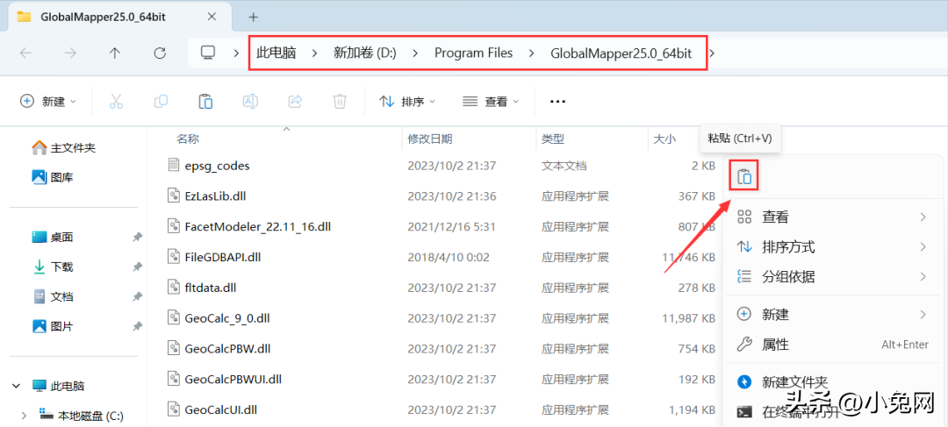Open the 新建 dropdown in toolbar
948x427 pixels.
tap(48, 102)
